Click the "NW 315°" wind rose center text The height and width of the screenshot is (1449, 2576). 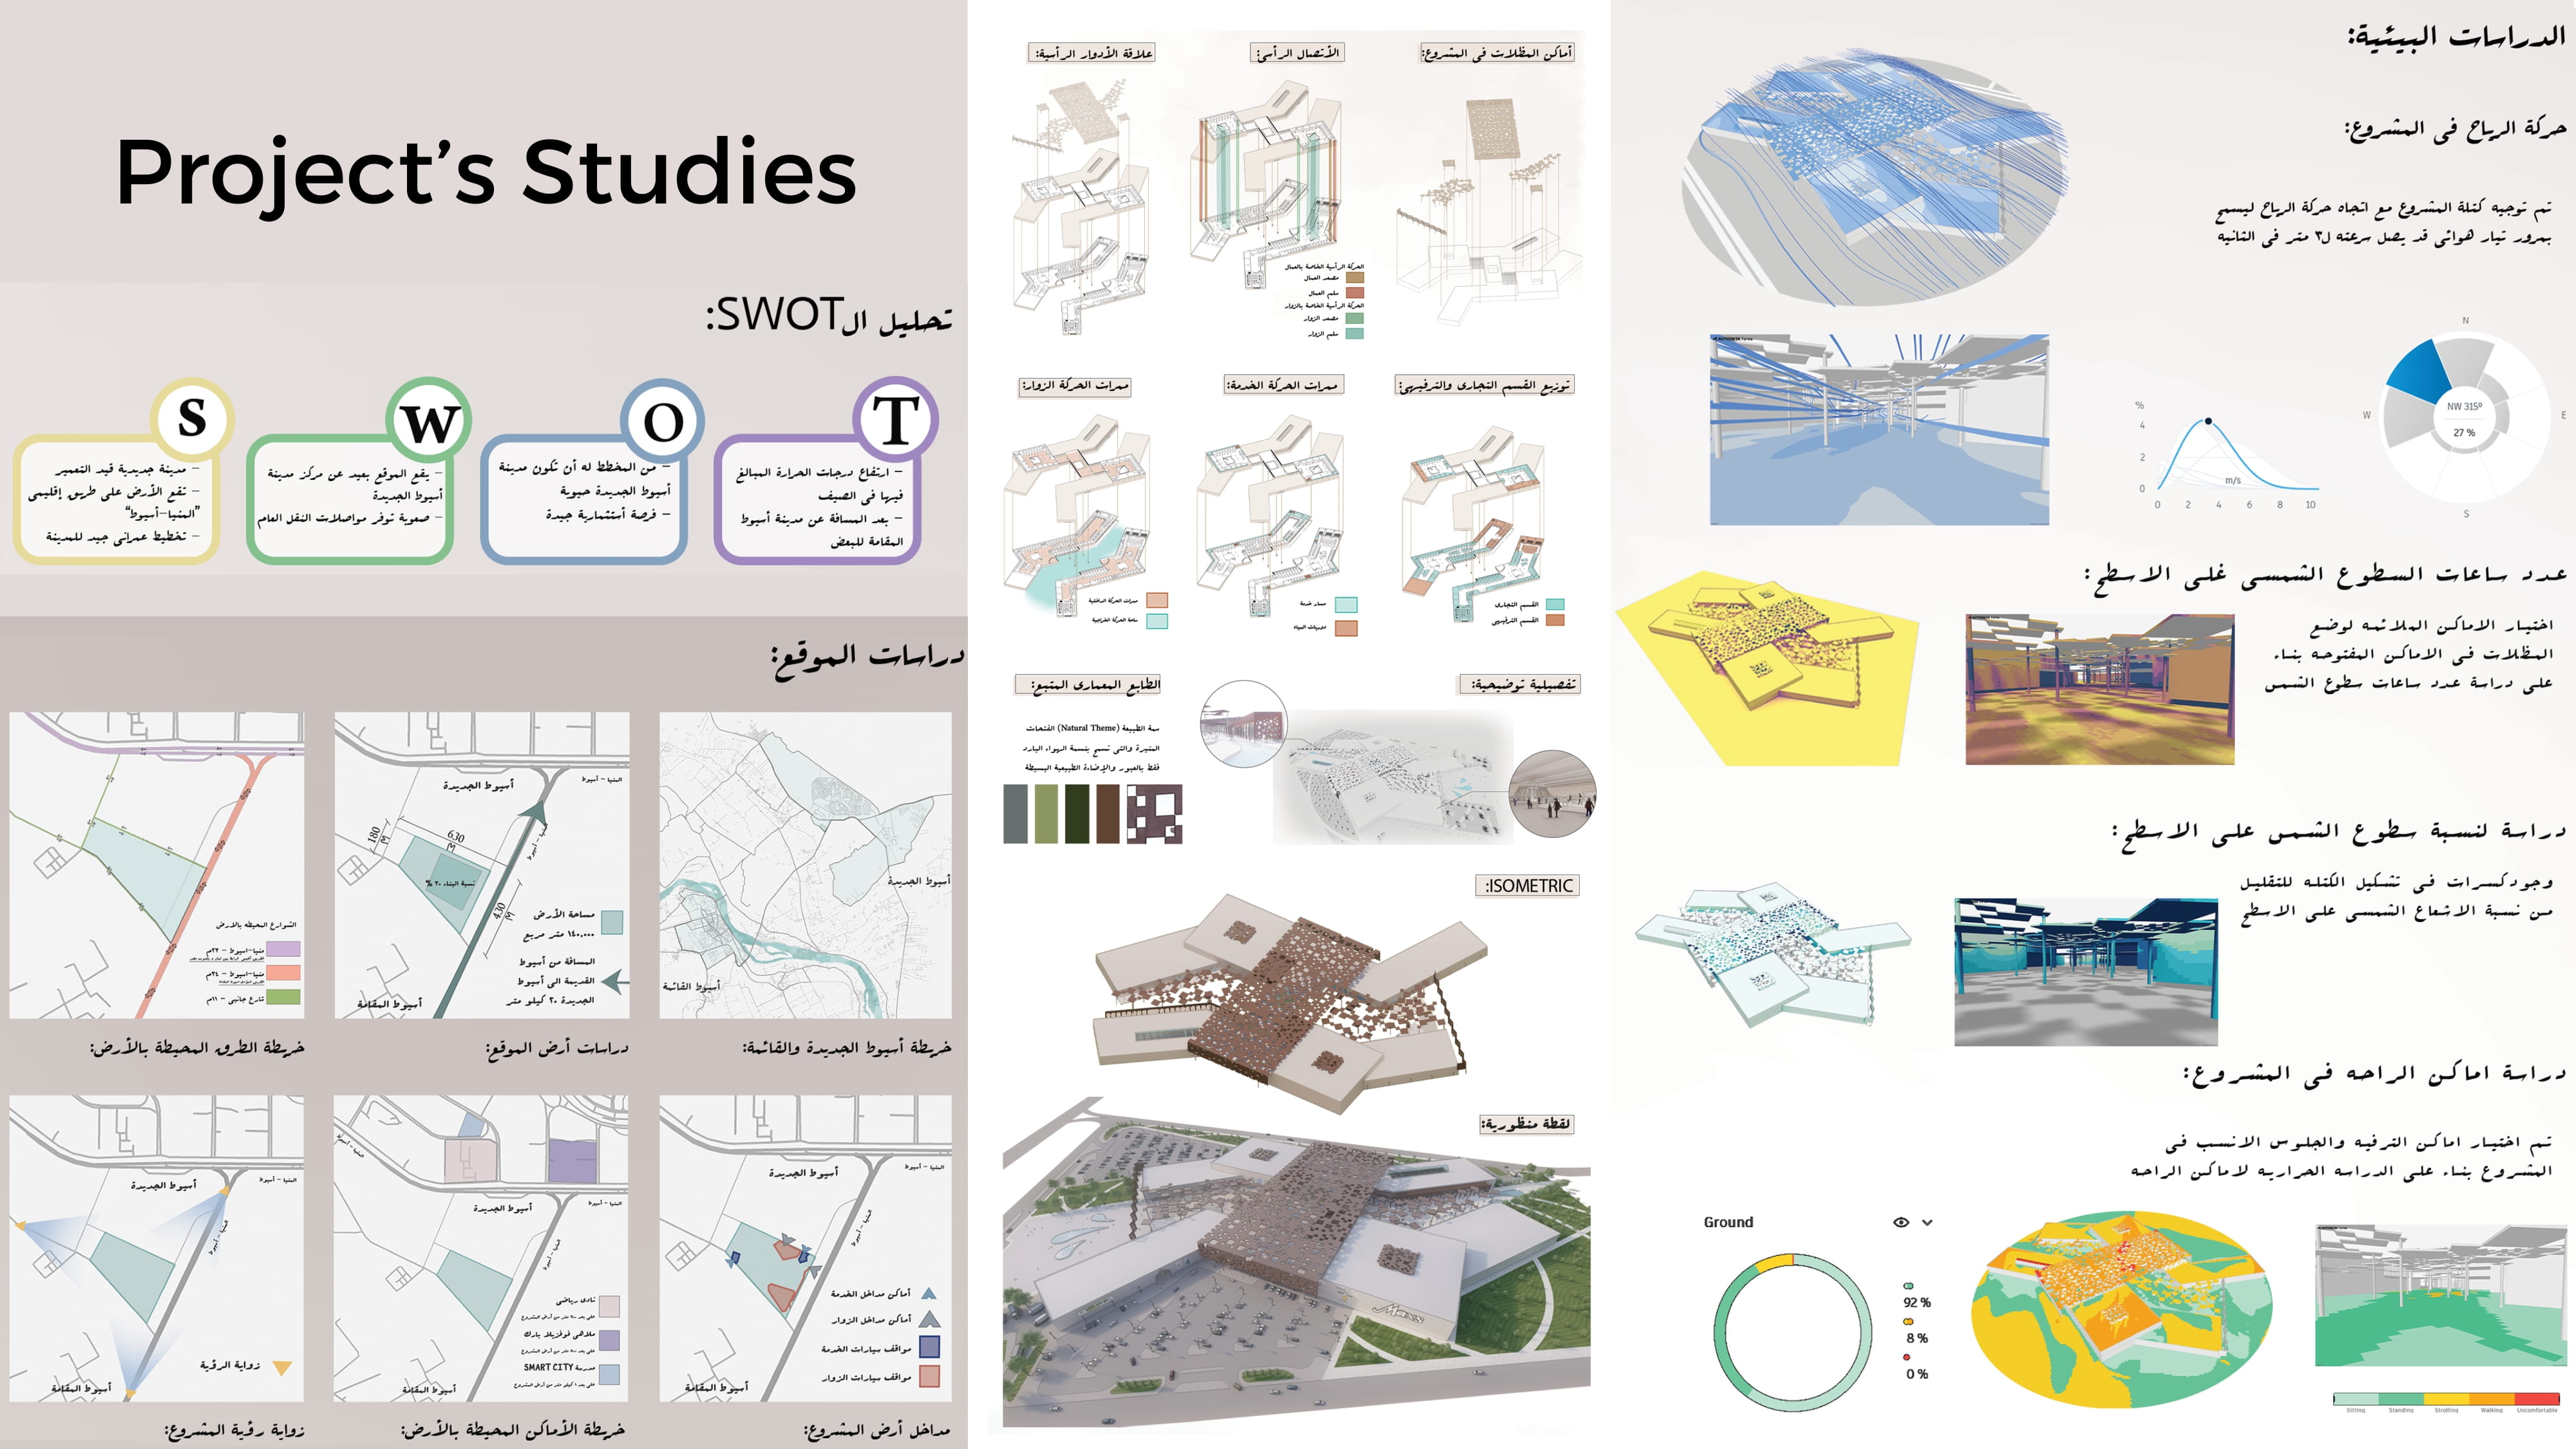tap(2464, 406)
